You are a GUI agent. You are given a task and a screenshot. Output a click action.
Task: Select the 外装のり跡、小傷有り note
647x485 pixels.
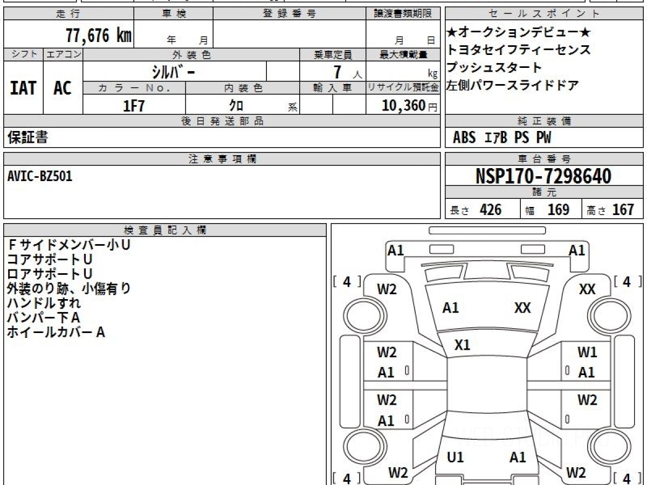pos(68,288)
